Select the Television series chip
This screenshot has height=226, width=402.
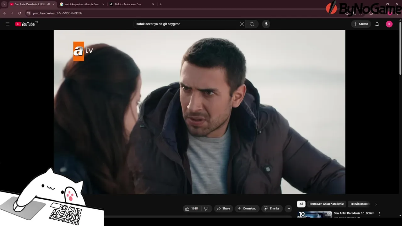[x=360, y=204]
